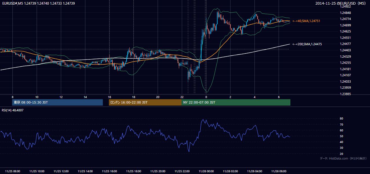Click the RSI scale 20 level label

tap(342, 154)
